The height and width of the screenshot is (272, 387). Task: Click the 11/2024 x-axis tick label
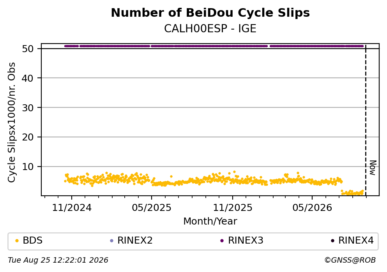[72, 208]
